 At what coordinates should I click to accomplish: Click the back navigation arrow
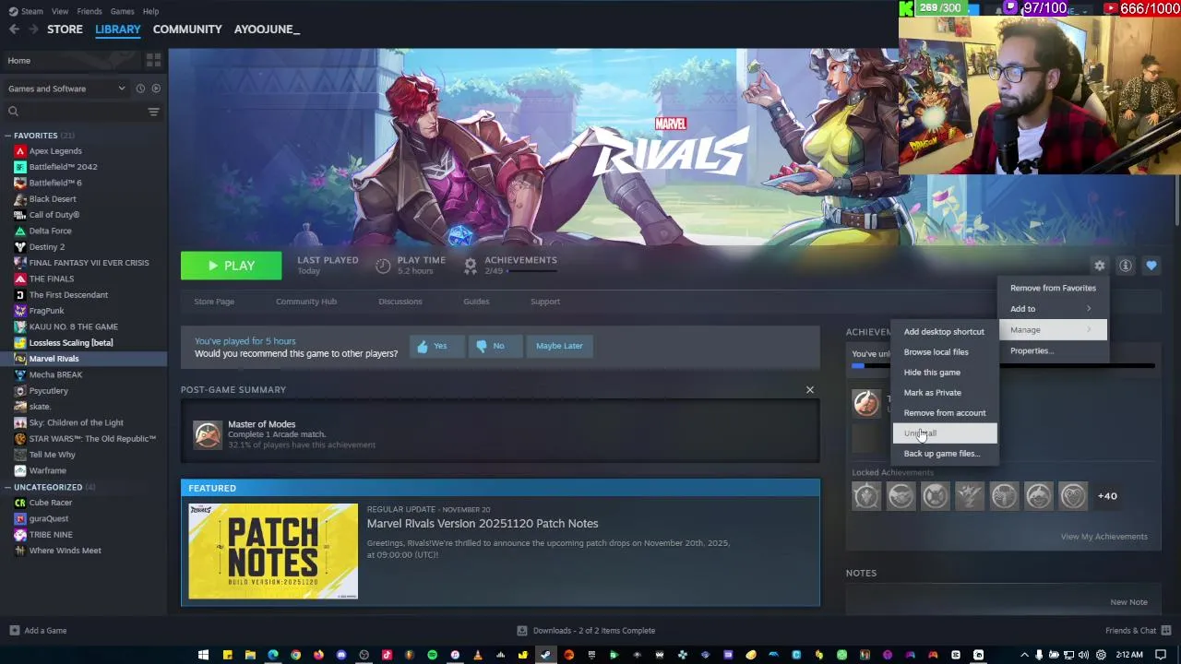click(x=14, y=30)
